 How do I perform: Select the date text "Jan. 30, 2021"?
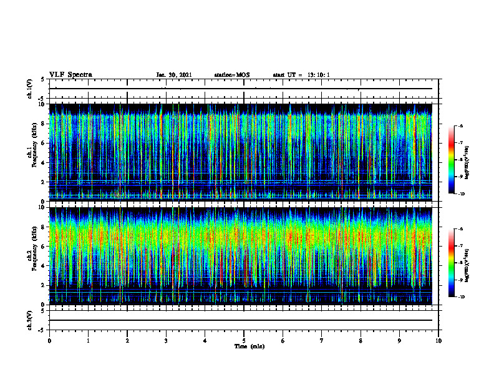pos(174,75)
